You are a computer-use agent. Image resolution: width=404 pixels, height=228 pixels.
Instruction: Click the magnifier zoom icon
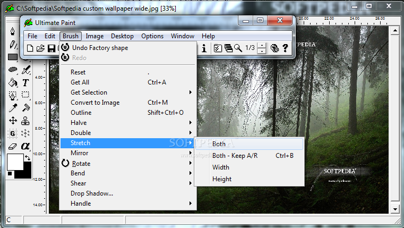pyautogui.click(x=238, y=48)
